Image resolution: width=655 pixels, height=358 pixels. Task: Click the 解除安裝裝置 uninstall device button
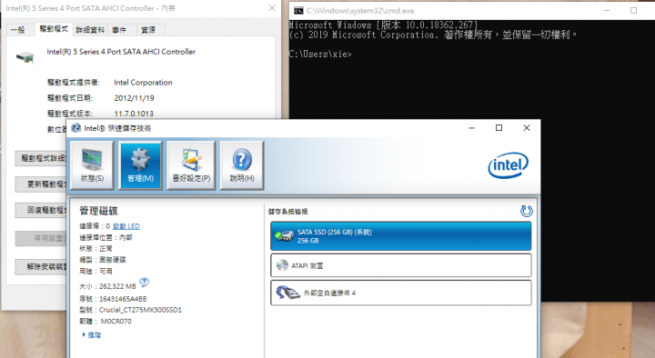pos(41,266)
